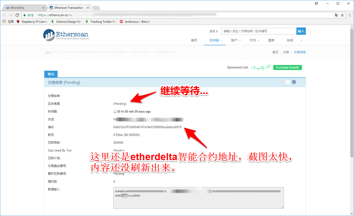
Task: Click the 交易信息 breadcrumb item
Action: [300, 52]
